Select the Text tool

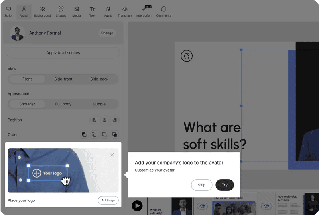coord(92,12)
